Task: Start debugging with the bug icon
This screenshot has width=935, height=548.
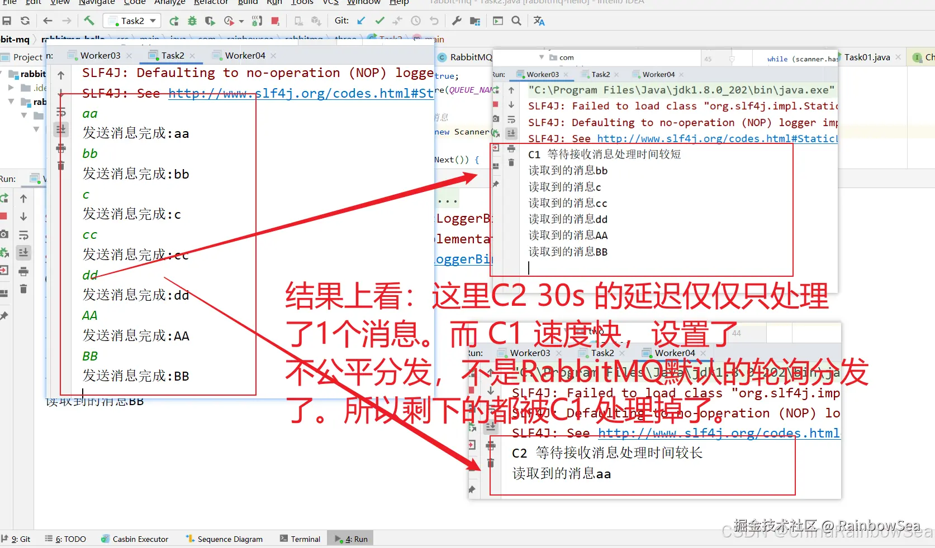Action: 192,21
